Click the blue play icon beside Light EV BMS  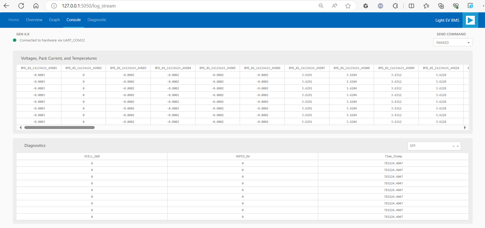[470, 20]
